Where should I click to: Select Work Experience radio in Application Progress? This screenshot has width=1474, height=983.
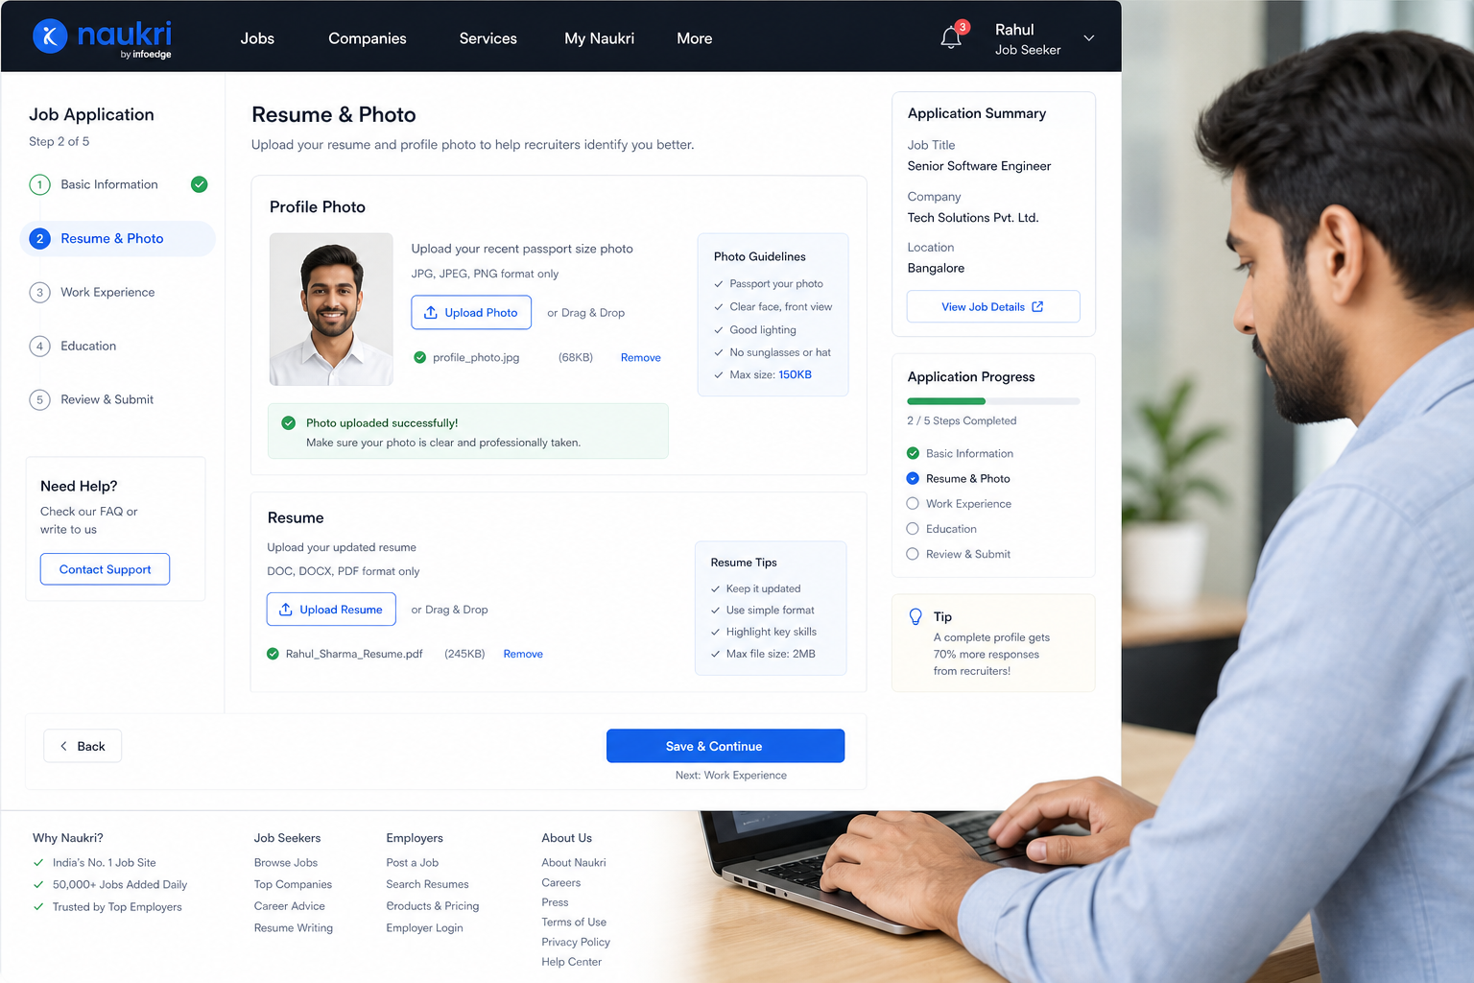point(913,503)
